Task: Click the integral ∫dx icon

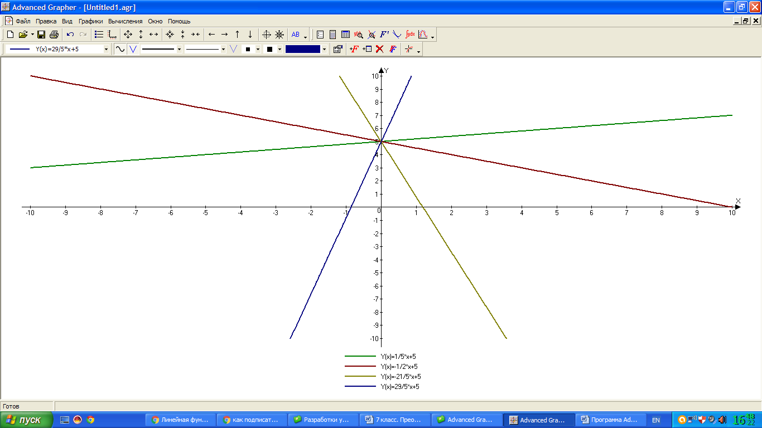Action: (410, 35)
